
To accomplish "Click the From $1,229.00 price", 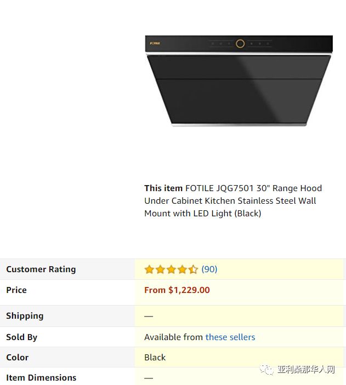I will [x=177, y=290].
